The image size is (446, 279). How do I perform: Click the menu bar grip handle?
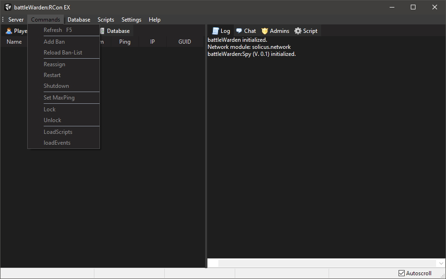tap(3, 20)
